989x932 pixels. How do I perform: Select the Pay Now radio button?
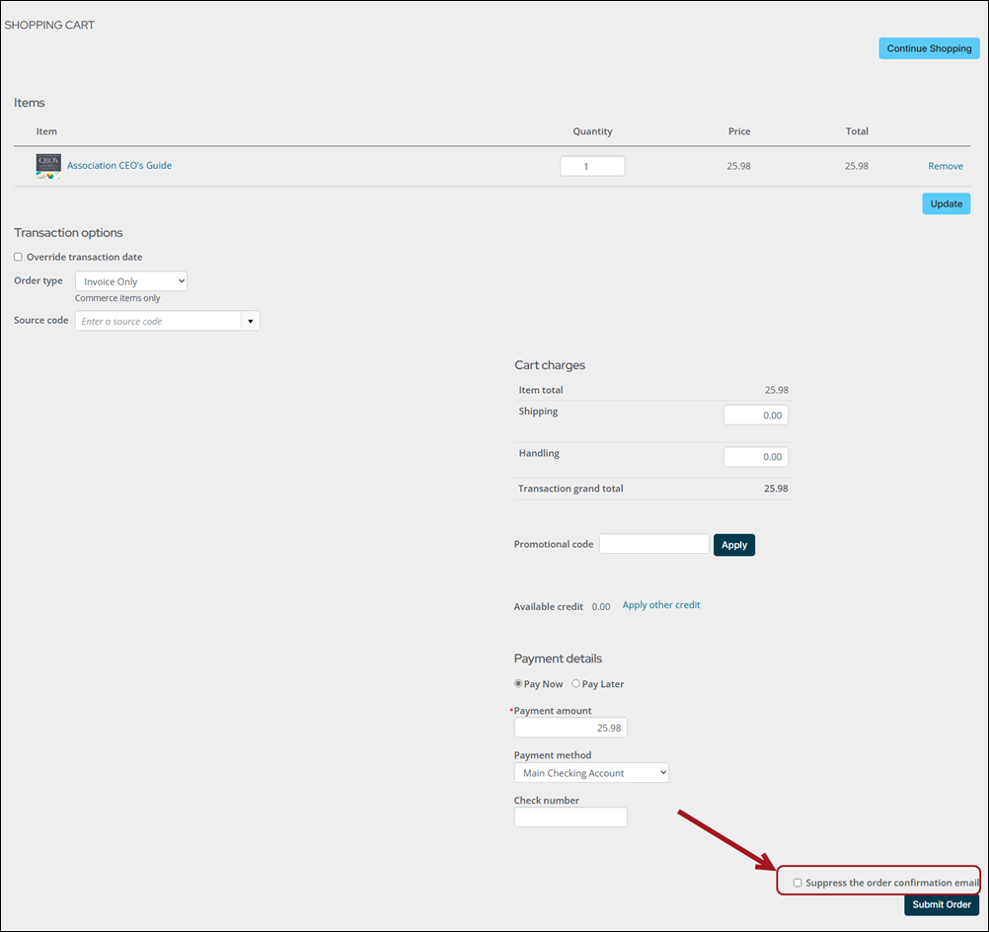(518, 683)
